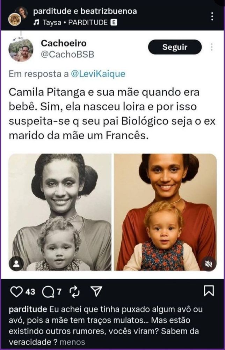Like the post with the heart icon
Image resolution: width=225 pixels, height=350 pixels.
[x=16, y=292]
